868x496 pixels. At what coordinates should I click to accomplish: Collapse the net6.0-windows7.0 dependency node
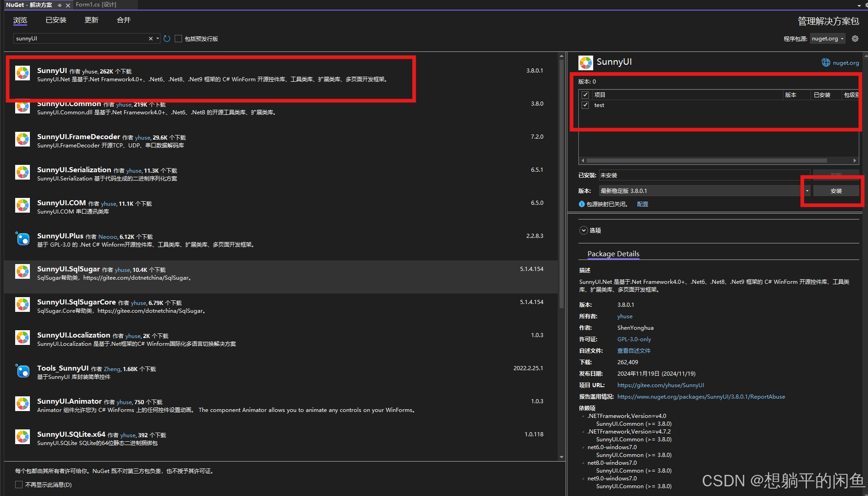(583, 447)
